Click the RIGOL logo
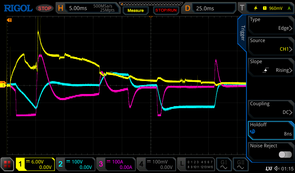 (18, 8)
